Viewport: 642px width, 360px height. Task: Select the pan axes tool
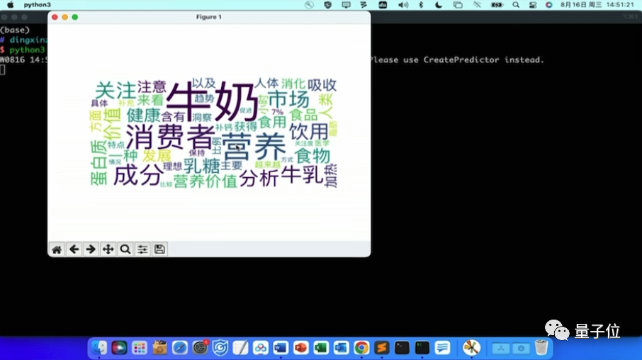108,249
